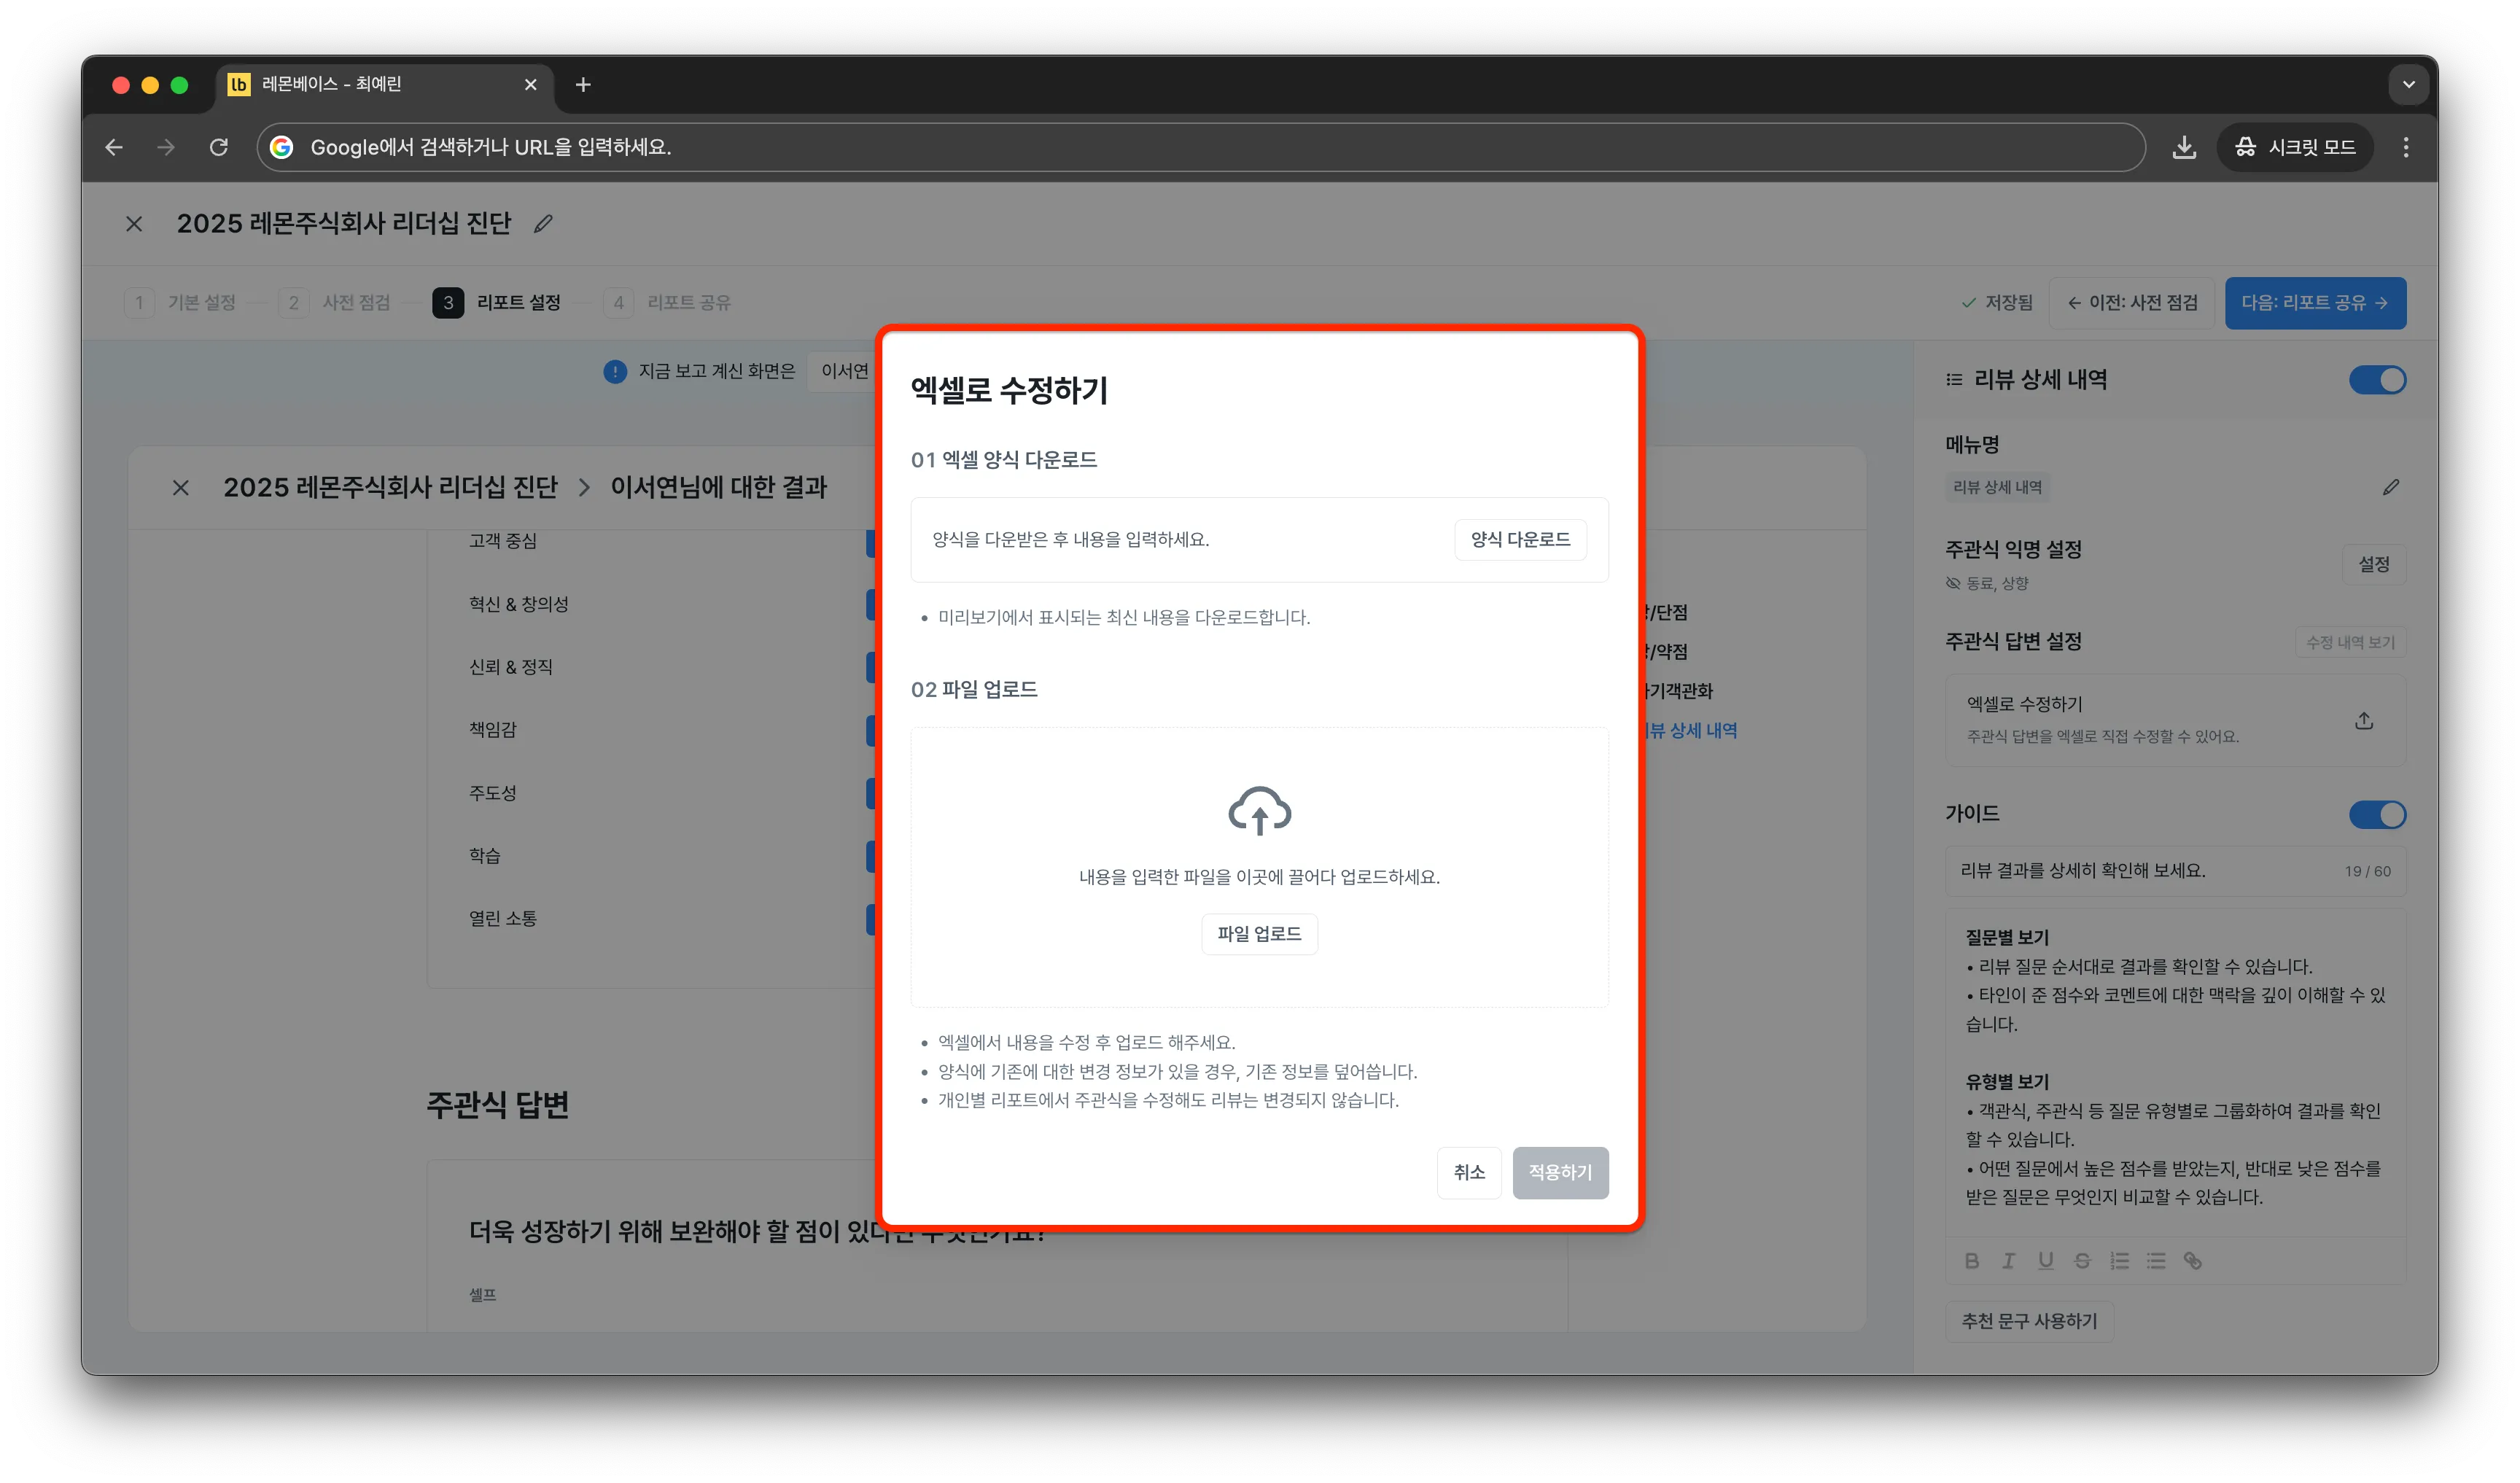Click 적용하기 to apply the Excel changes
The image size is (2520, 1483).
coord(1560,1172)
